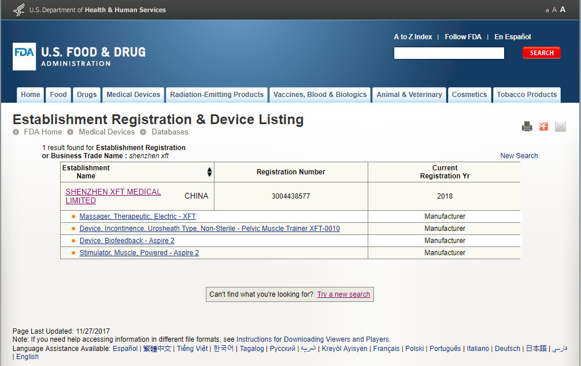Click the New Search link
Viewport: 581px width, 366px height.
coord(519,156)
